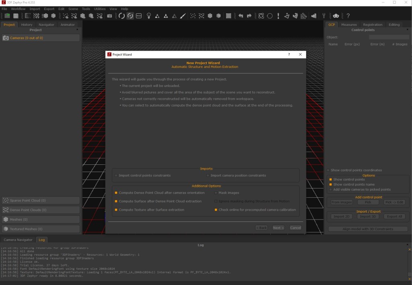Check Import camera position constraints

pyautogui.click(x=208, y=175)
